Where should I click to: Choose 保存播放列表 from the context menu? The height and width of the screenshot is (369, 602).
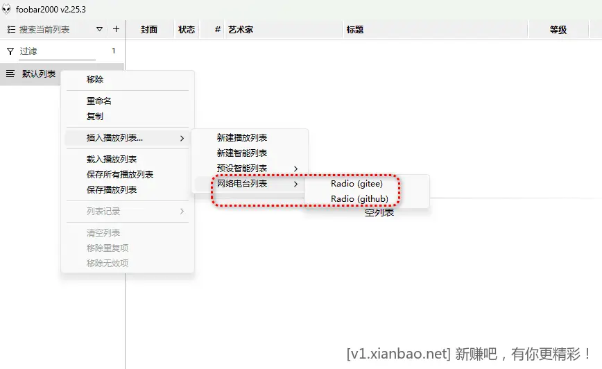point(128,190)
